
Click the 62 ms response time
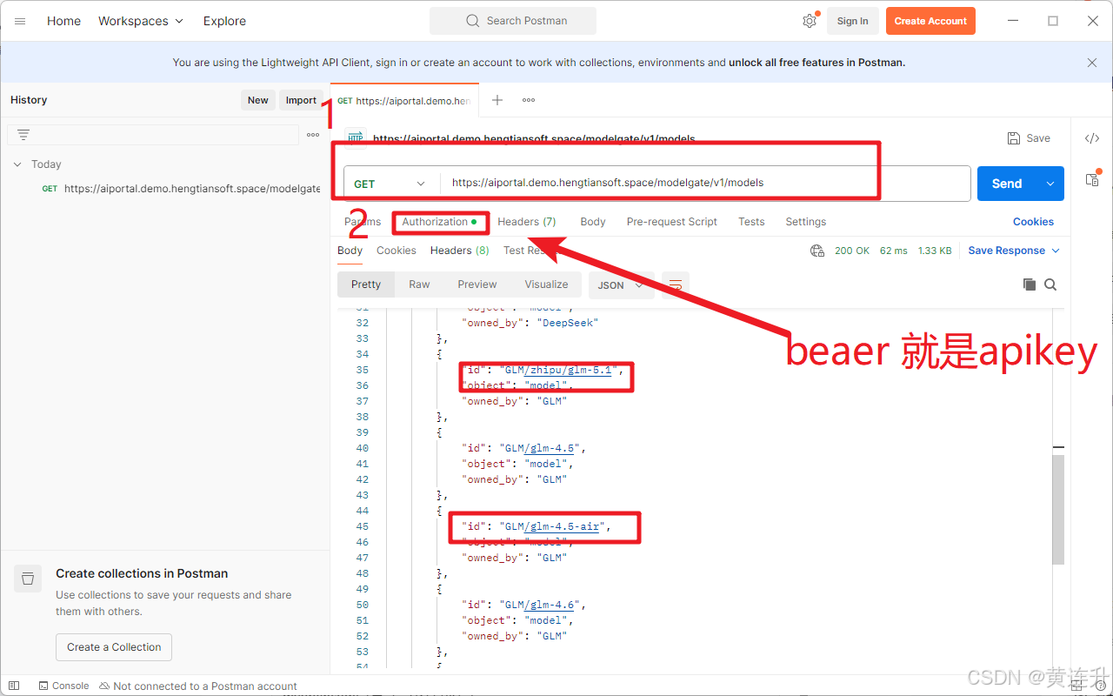(893, 251)
